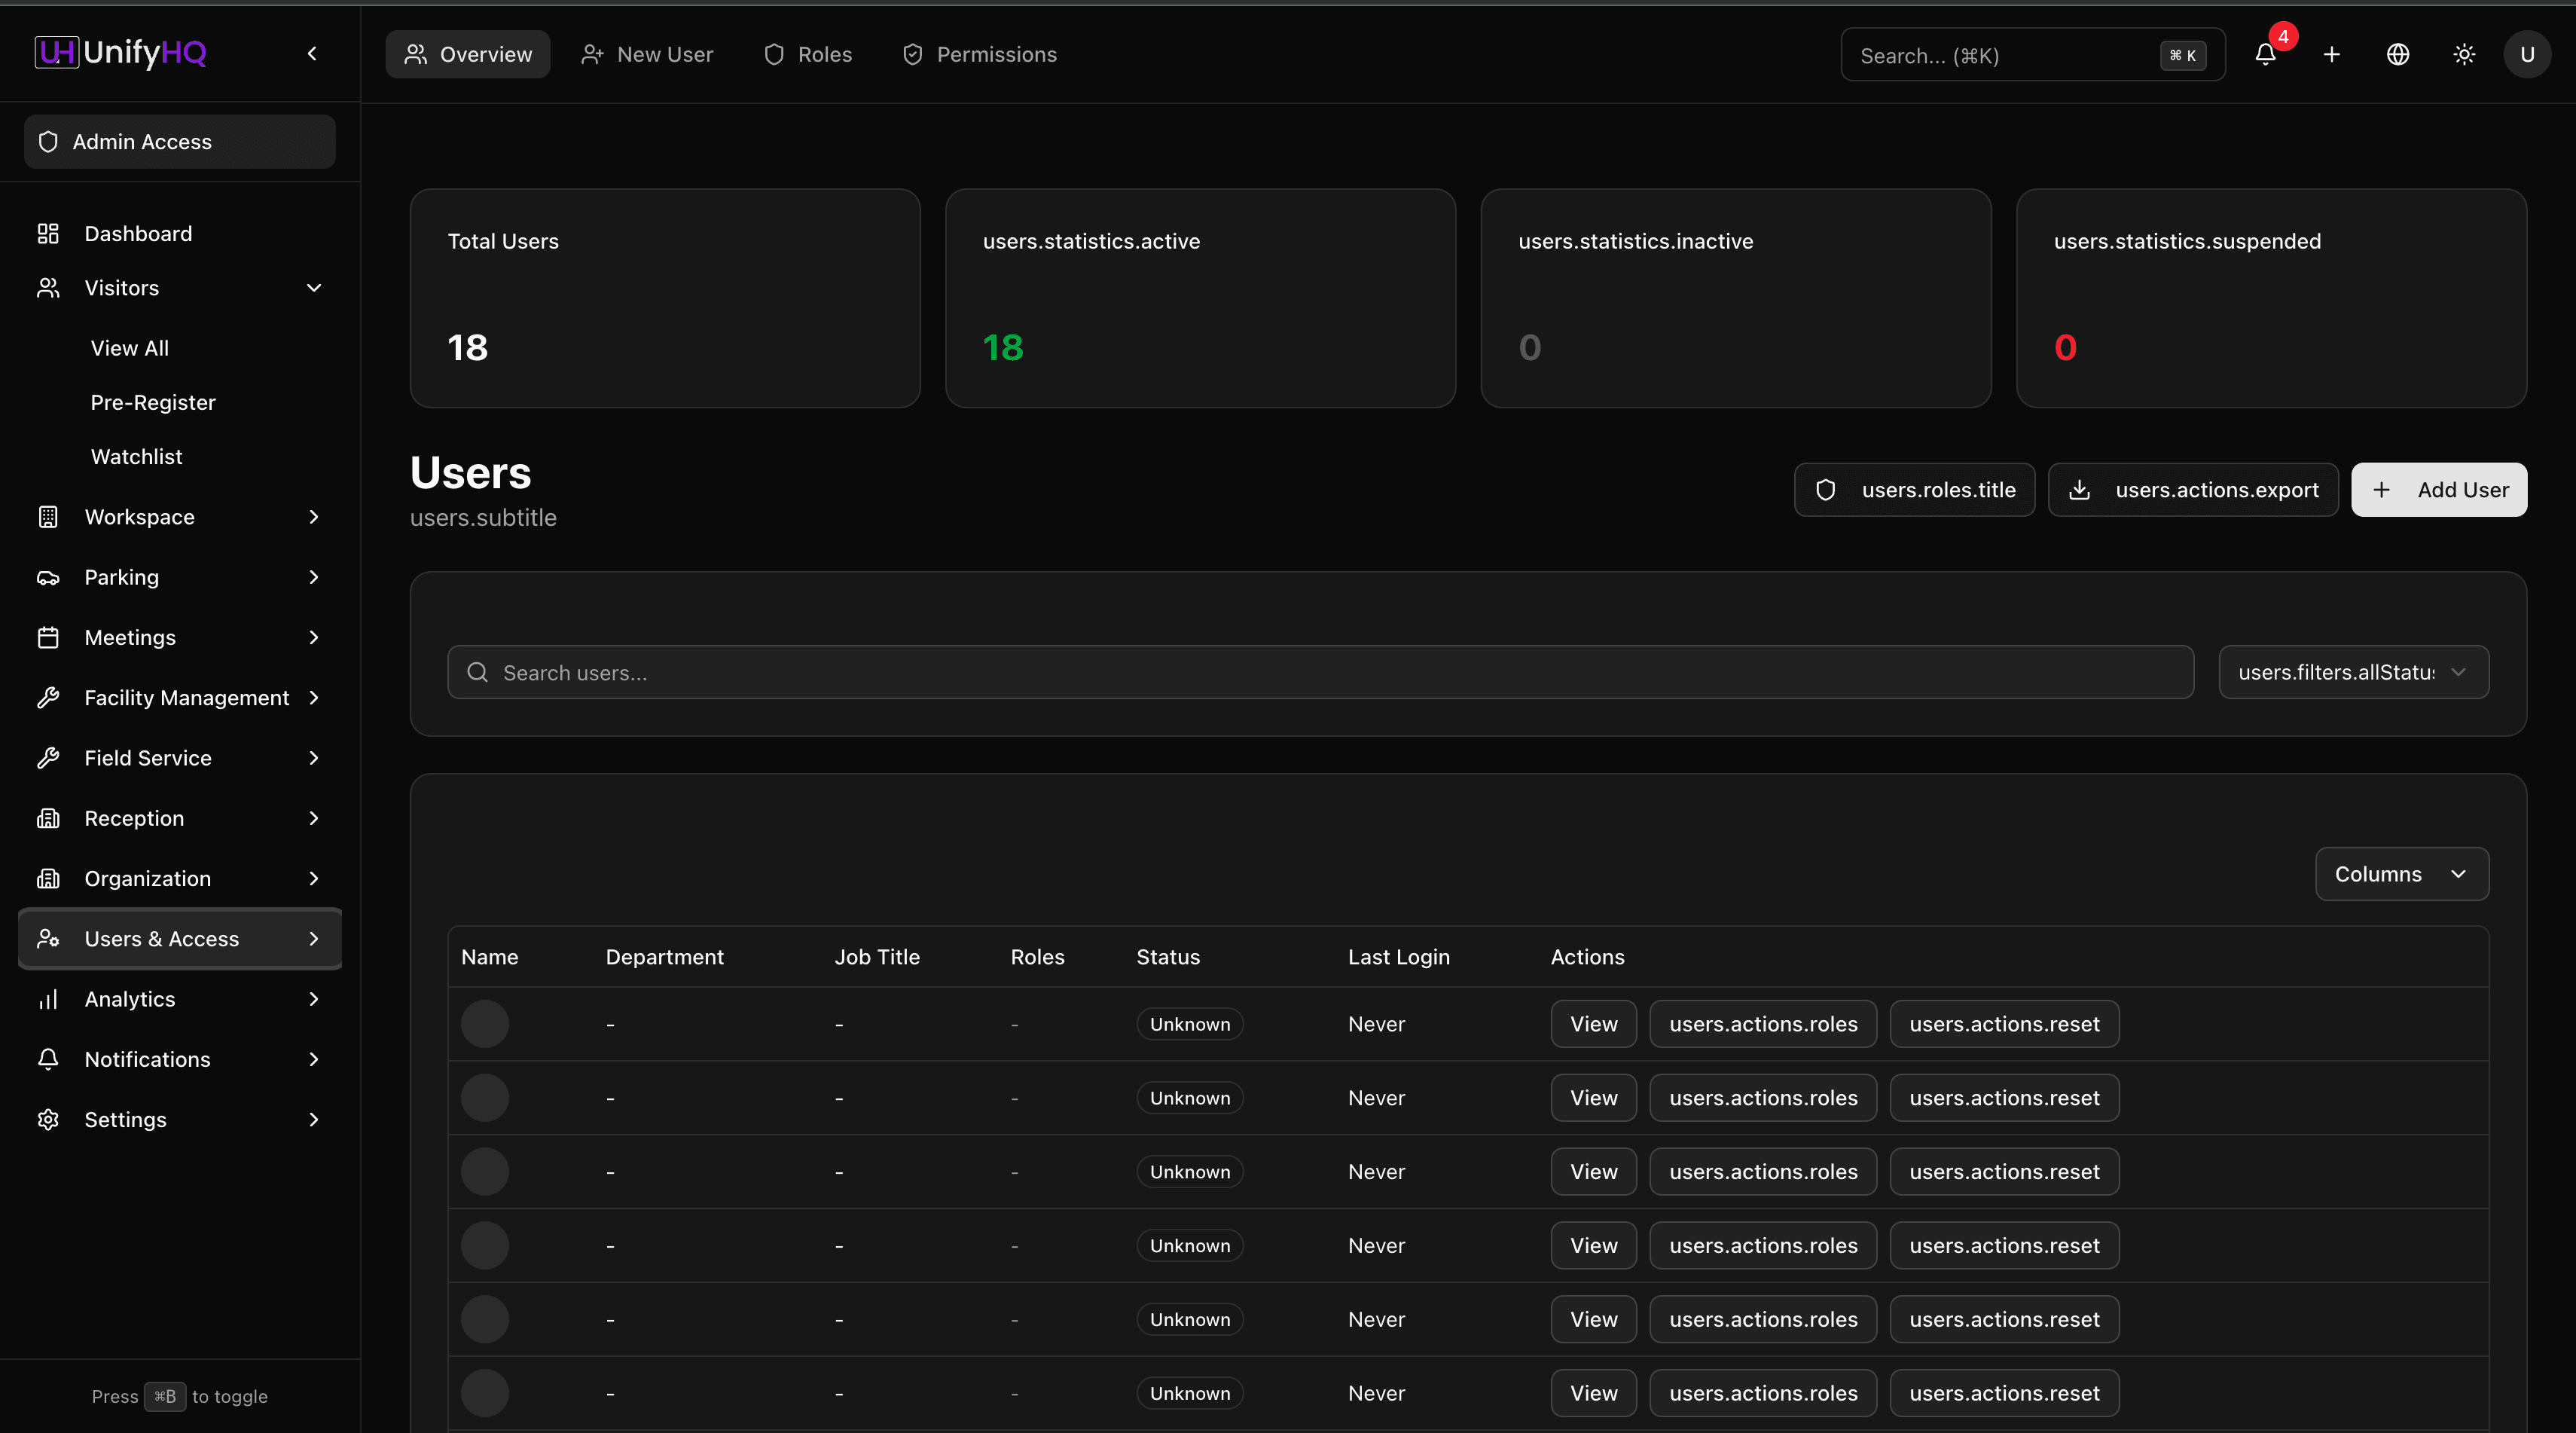Click the Add User button

pos(2438,490)
